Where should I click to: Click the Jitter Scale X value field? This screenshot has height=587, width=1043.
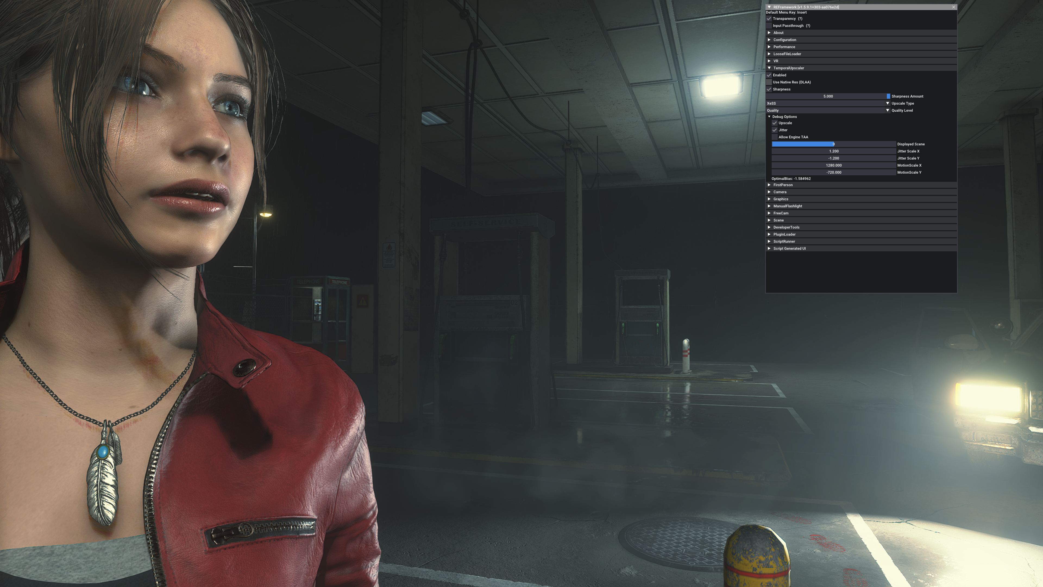coord(833,151)
